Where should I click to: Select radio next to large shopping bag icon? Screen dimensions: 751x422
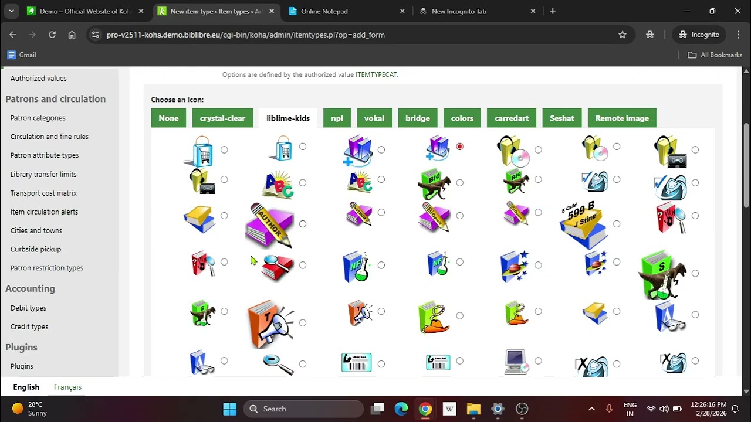click(224, 150)
